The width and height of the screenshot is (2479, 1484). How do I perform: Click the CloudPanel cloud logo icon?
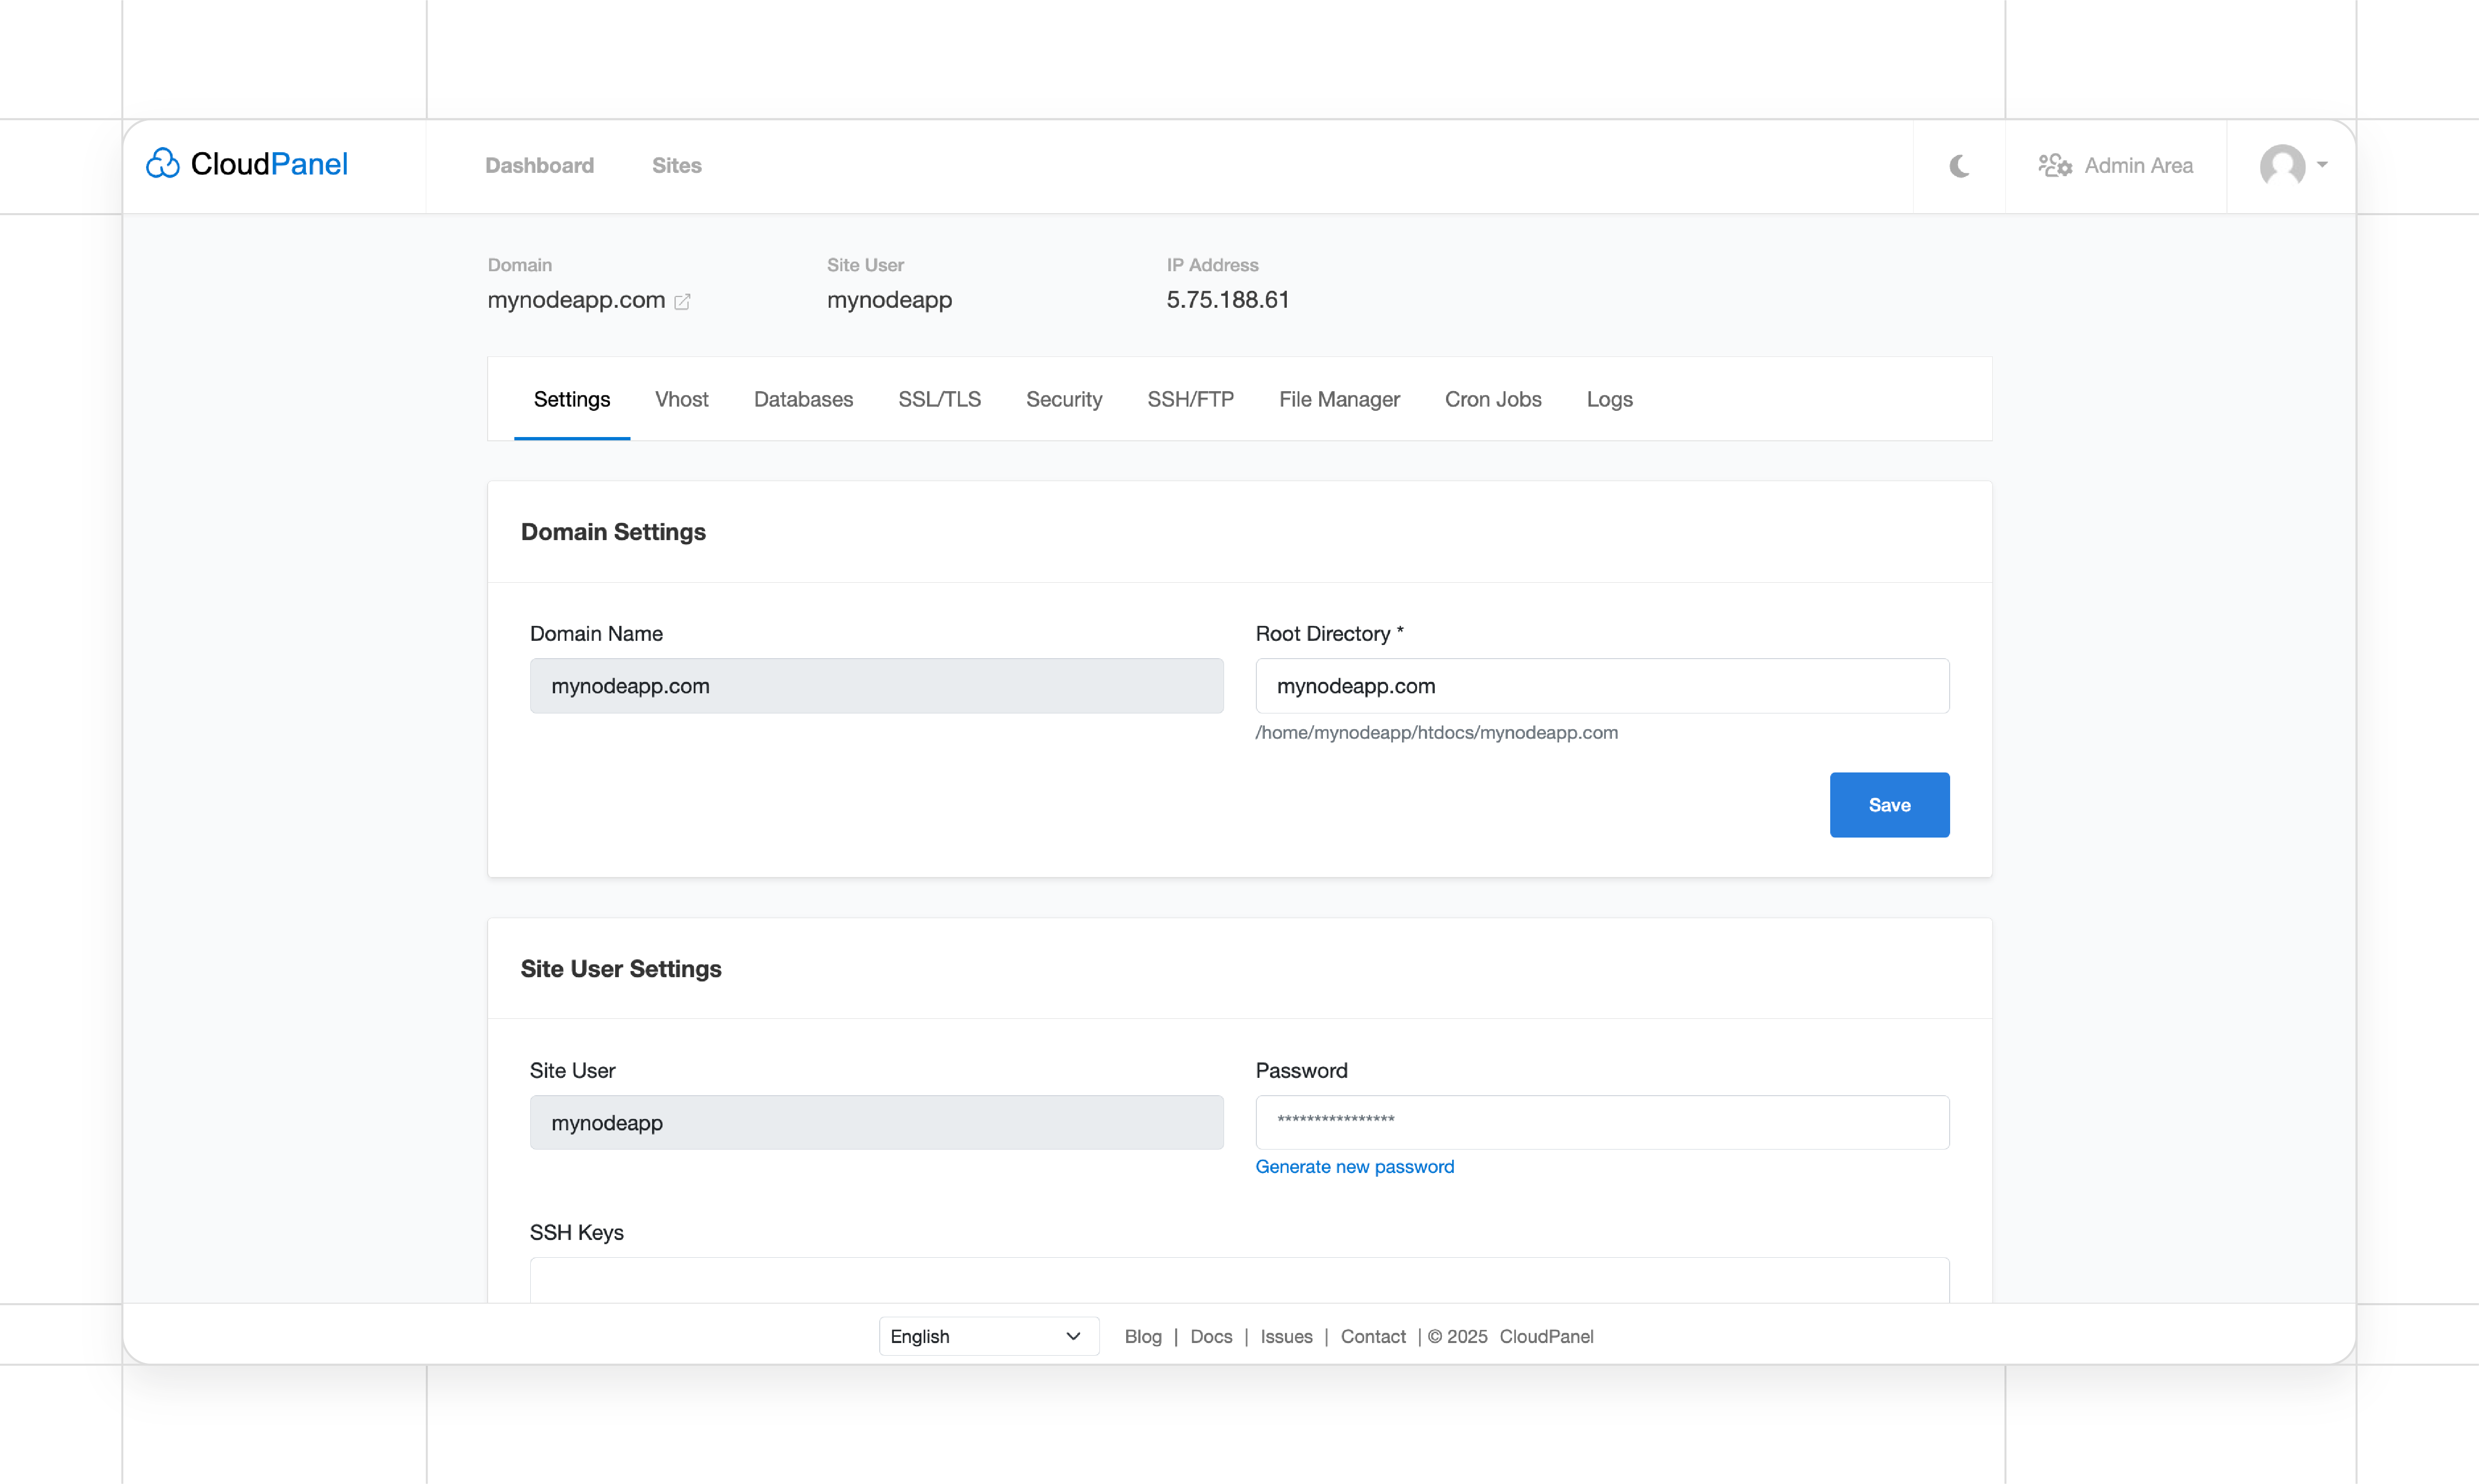pos(163,164)
